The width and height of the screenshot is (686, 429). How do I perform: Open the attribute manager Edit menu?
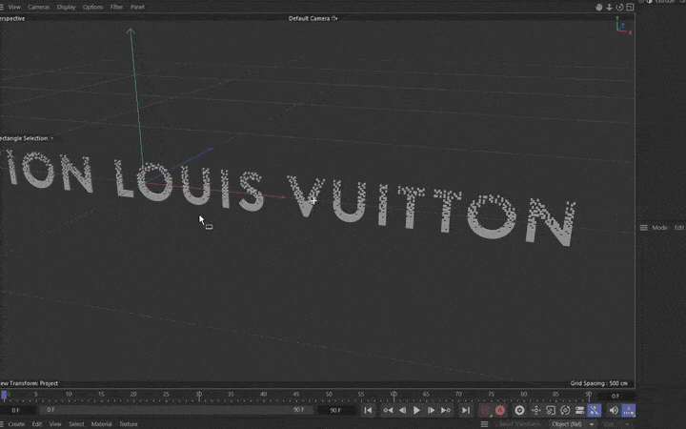click(x=679, y=228)
